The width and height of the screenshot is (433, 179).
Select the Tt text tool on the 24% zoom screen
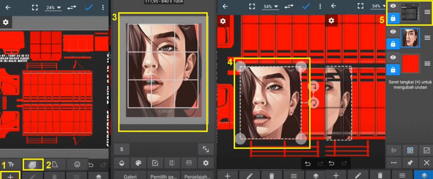click(x=11, y=165)
